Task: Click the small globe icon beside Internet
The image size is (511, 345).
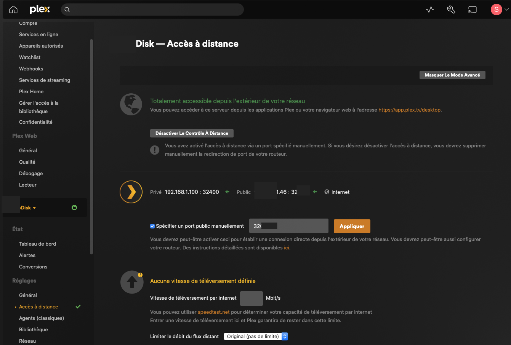Action: (x=327, y=192)
